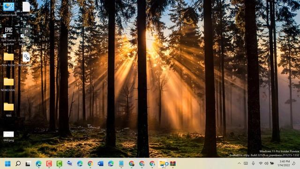Open focus assist moon icon
Viewport: 300px width, 169px height.
coord(294,163)
